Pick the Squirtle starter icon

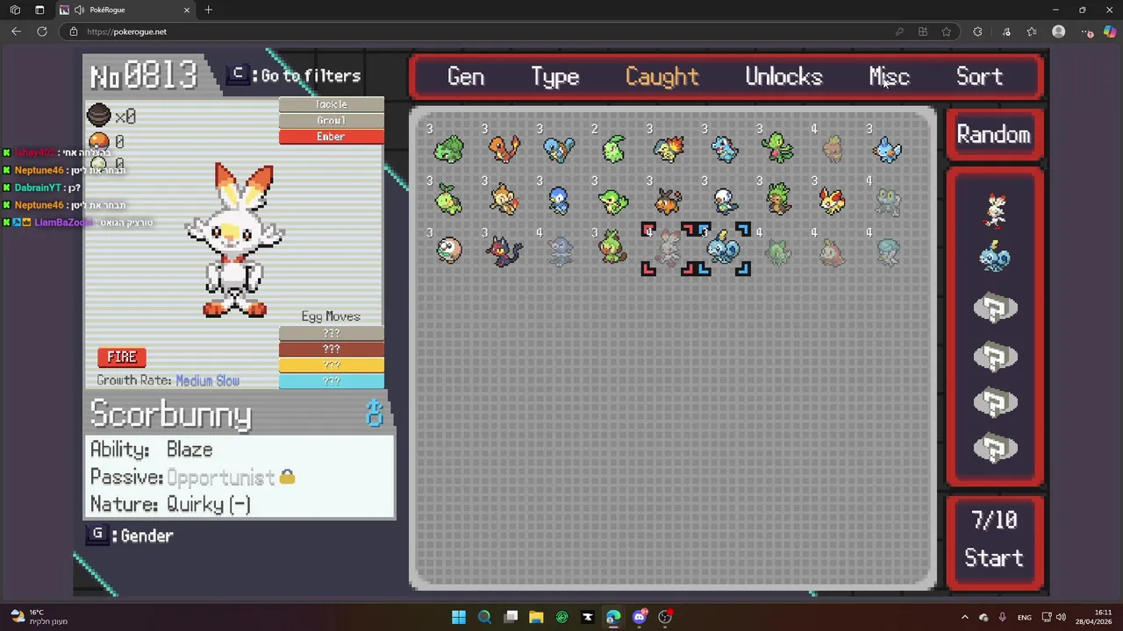(x=559, y=149)
